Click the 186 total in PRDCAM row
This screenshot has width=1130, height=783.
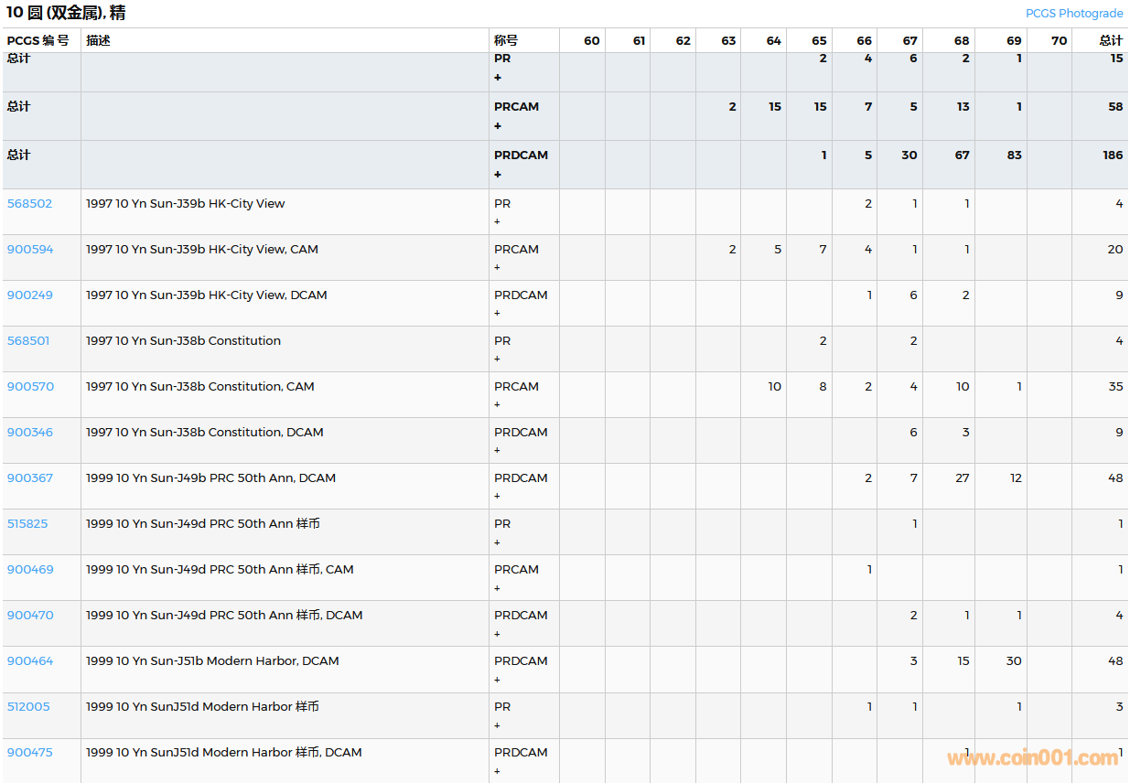[1112, 156]
